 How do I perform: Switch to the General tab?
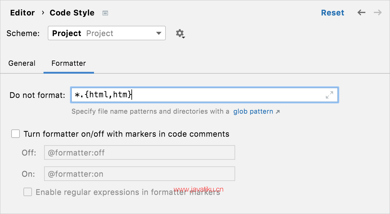(22, 63)
